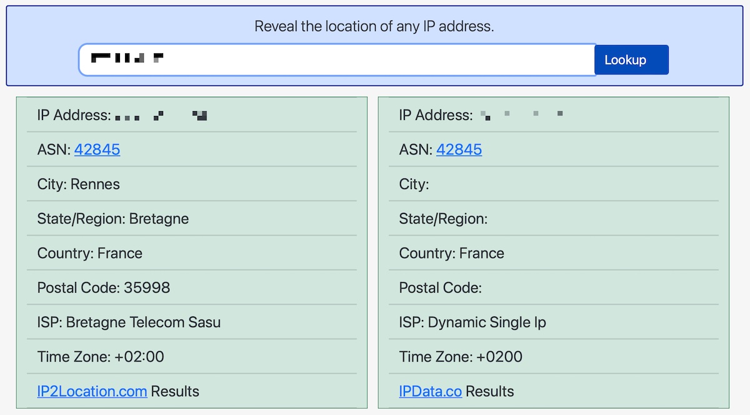Visit the IP2Location.com link
Image resolution: width=750 pixels, height=415 pixels.
pyautogui.click(x=92, y=391)
